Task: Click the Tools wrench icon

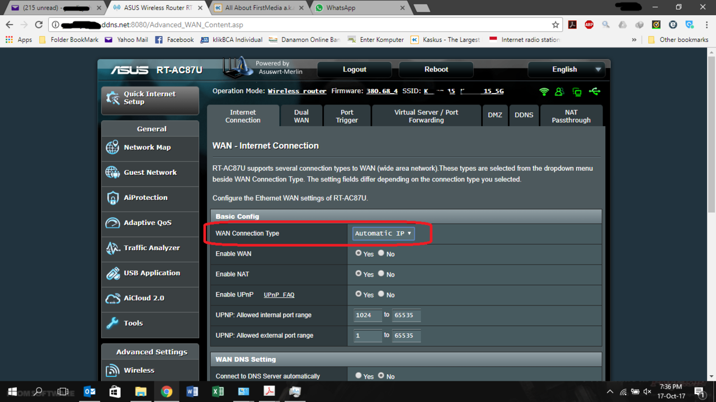Action: click(112, 323)
